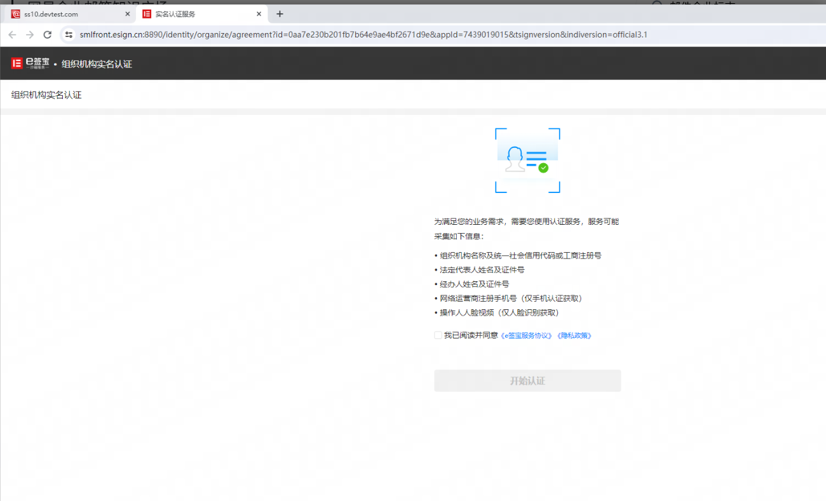Click the 网络运营商注册手机号 bullet text
The height and width of the screenshot is (501, 826).
[511, 298]
